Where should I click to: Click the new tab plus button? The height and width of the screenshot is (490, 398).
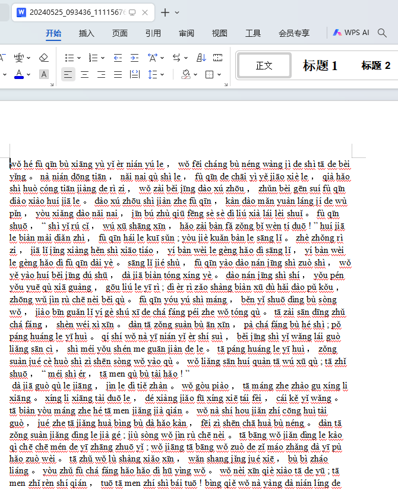[165, 12]
